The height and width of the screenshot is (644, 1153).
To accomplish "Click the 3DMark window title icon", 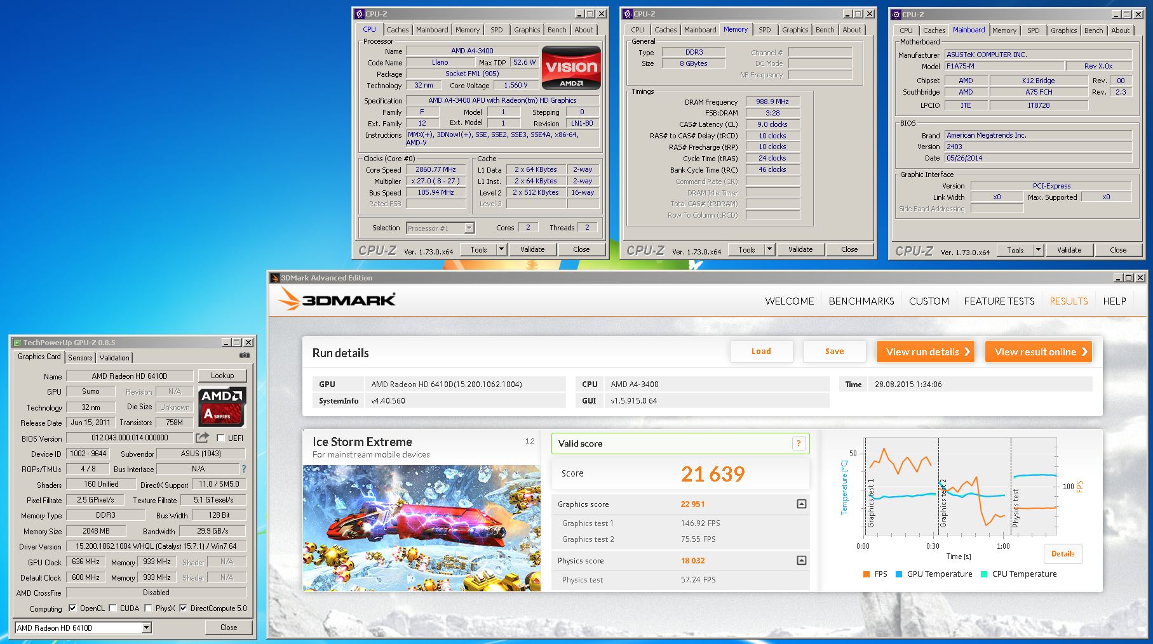I will click(275, 278).
